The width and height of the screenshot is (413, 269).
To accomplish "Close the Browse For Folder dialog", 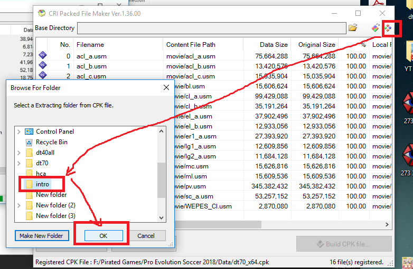I will [166, 88].
